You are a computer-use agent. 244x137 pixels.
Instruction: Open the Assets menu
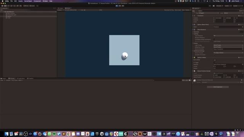point(20,1)
